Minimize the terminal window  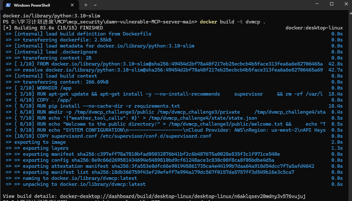pyautogui.click(x=317, y=4)
